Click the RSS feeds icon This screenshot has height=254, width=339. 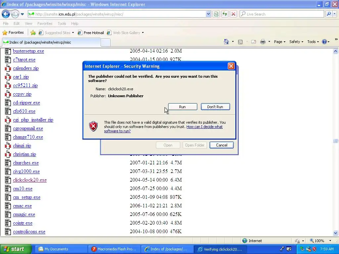pyautogui.click(x=240, y=42)
